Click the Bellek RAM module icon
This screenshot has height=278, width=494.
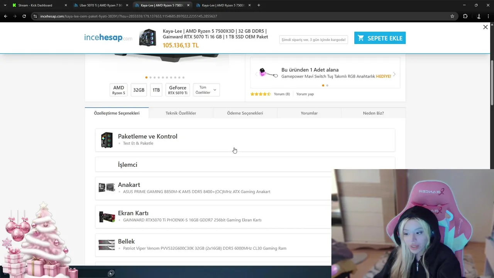tap(107, 245)
